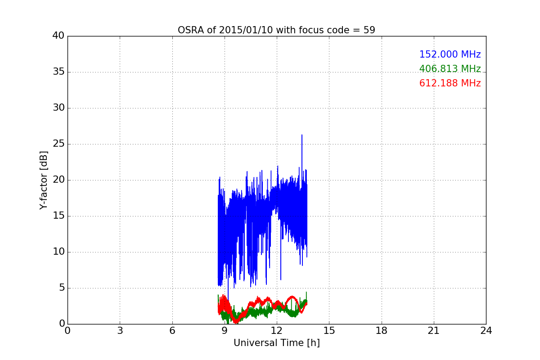The image size is (540, 360).
Task: Click the y-axis tick label 25
Action: tap(58, 144)
